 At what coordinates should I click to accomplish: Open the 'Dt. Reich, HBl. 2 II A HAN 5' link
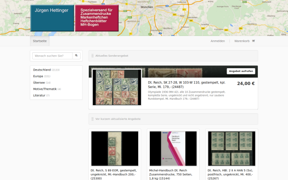click(x=230, y=174)
